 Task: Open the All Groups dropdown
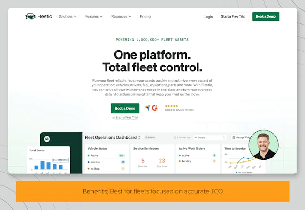[x=210, y=137]
